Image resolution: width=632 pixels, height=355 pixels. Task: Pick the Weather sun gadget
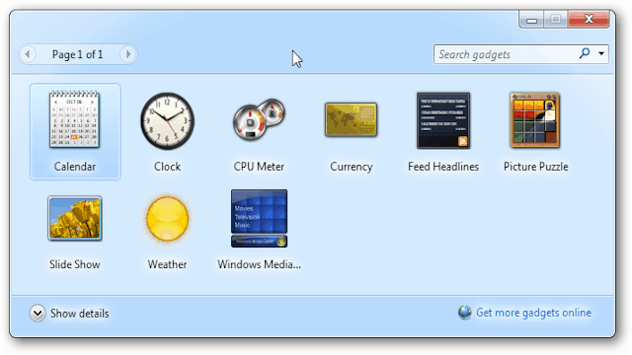point(167,219)
